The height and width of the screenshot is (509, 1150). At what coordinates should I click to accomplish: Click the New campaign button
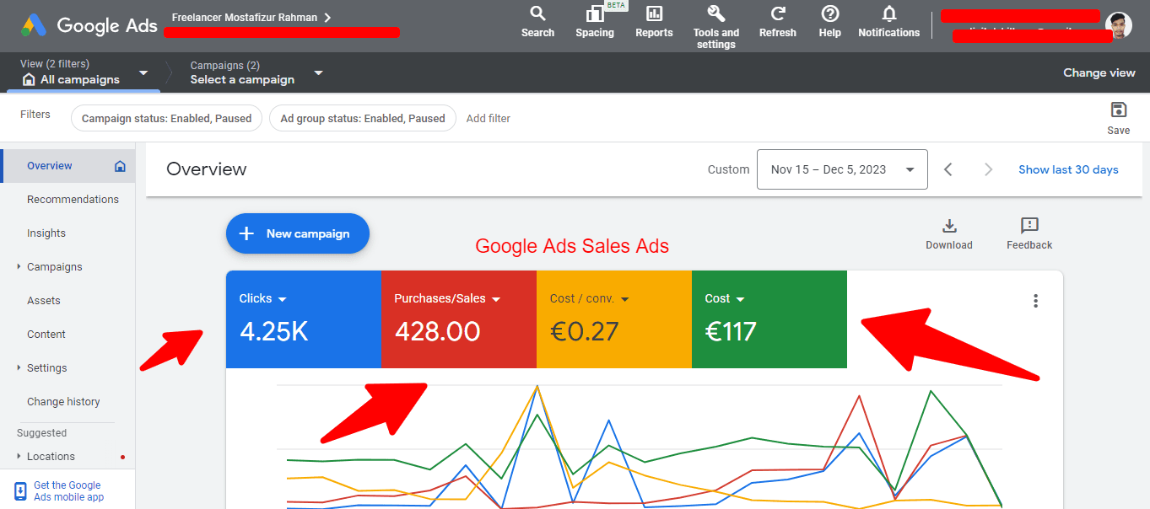(297, 233)
